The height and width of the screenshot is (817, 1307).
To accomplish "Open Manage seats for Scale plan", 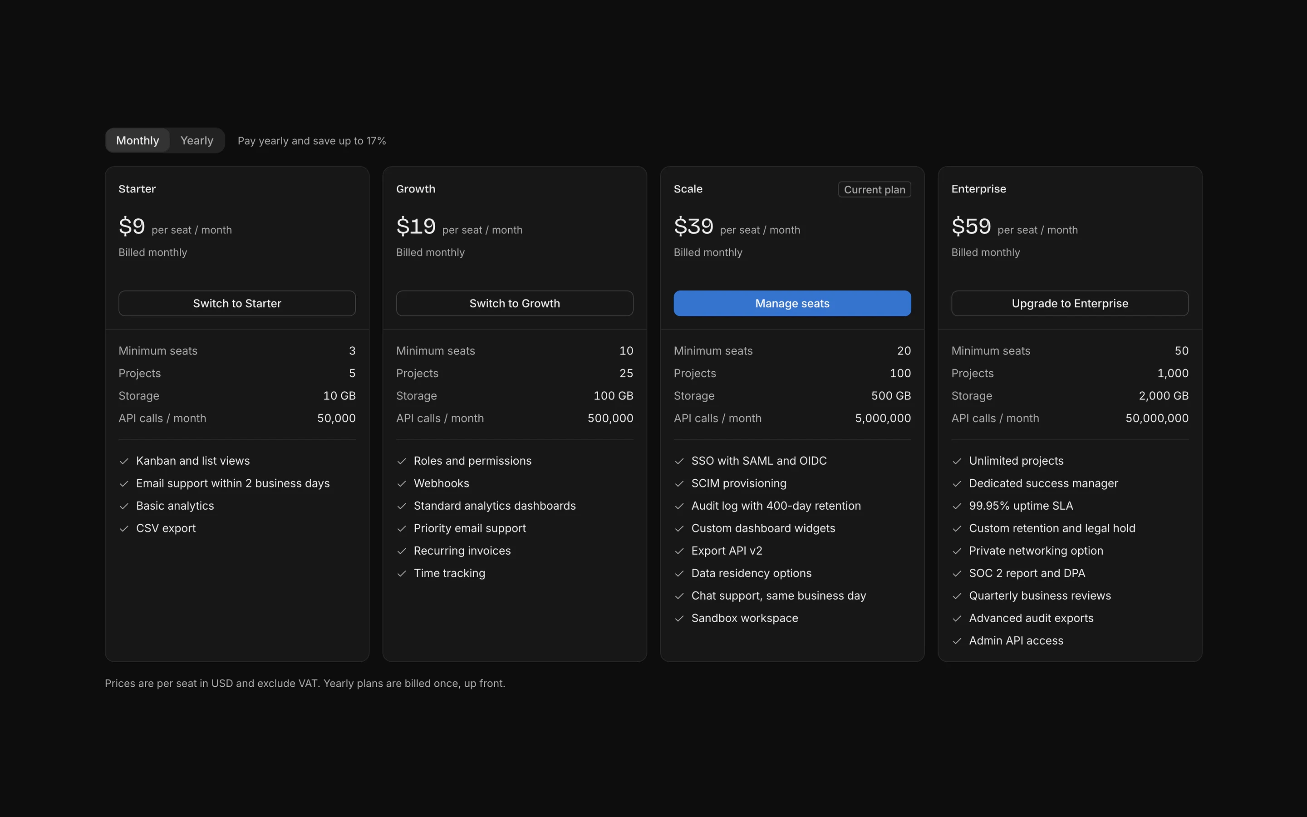I will pyautogui.click(x=792, y=303).
